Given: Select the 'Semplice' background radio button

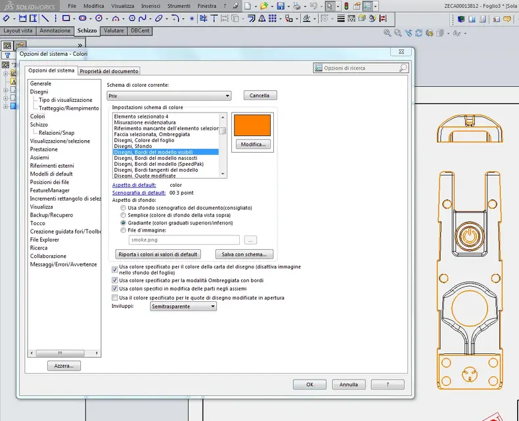Looking at the screenshot, I should [123, 215].
